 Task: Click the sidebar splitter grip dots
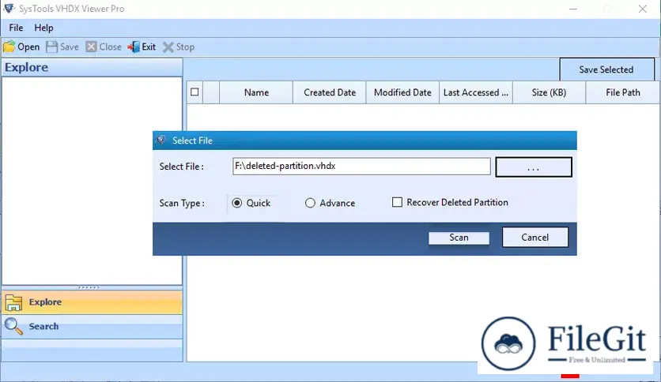(89, 287)
